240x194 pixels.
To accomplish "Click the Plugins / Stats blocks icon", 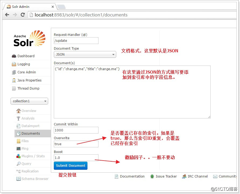I will click(18, 156).
